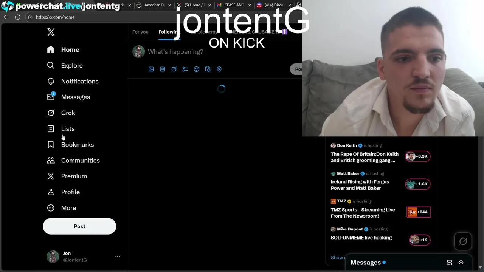Open Lists in the sidebar
Screen dimensions: 484x272
coord(60,129)
